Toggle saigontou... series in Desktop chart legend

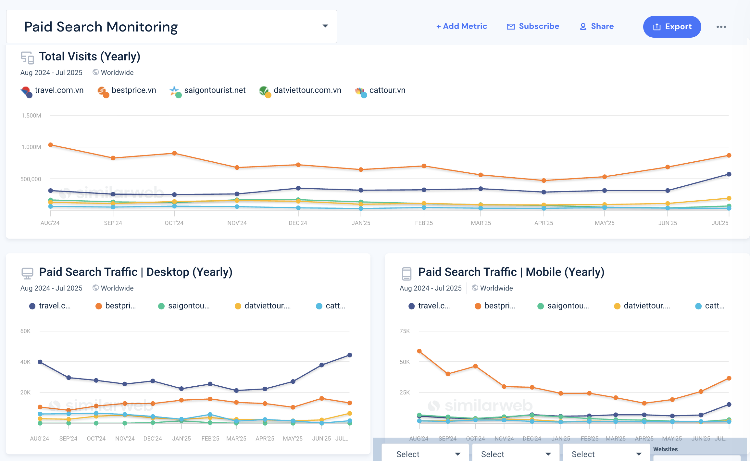[184, 306]
